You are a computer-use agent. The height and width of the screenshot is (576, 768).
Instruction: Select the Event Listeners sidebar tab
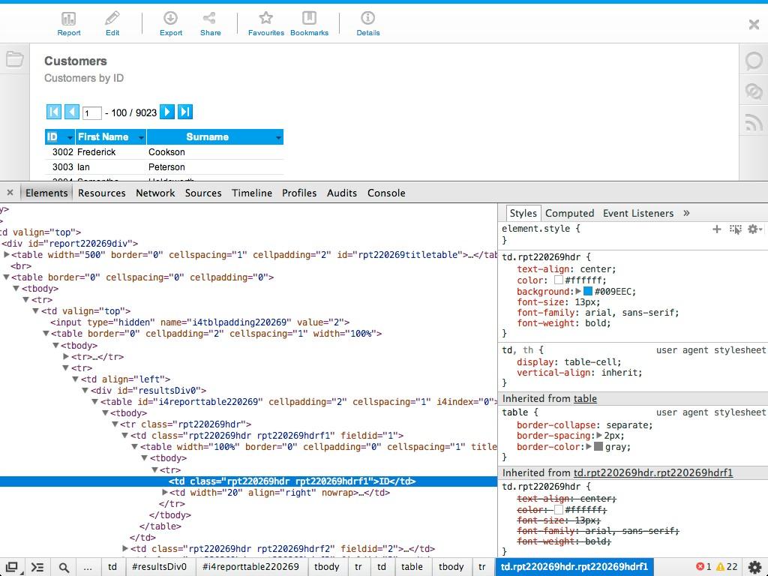pyautogui.click(x=638, y=213)
